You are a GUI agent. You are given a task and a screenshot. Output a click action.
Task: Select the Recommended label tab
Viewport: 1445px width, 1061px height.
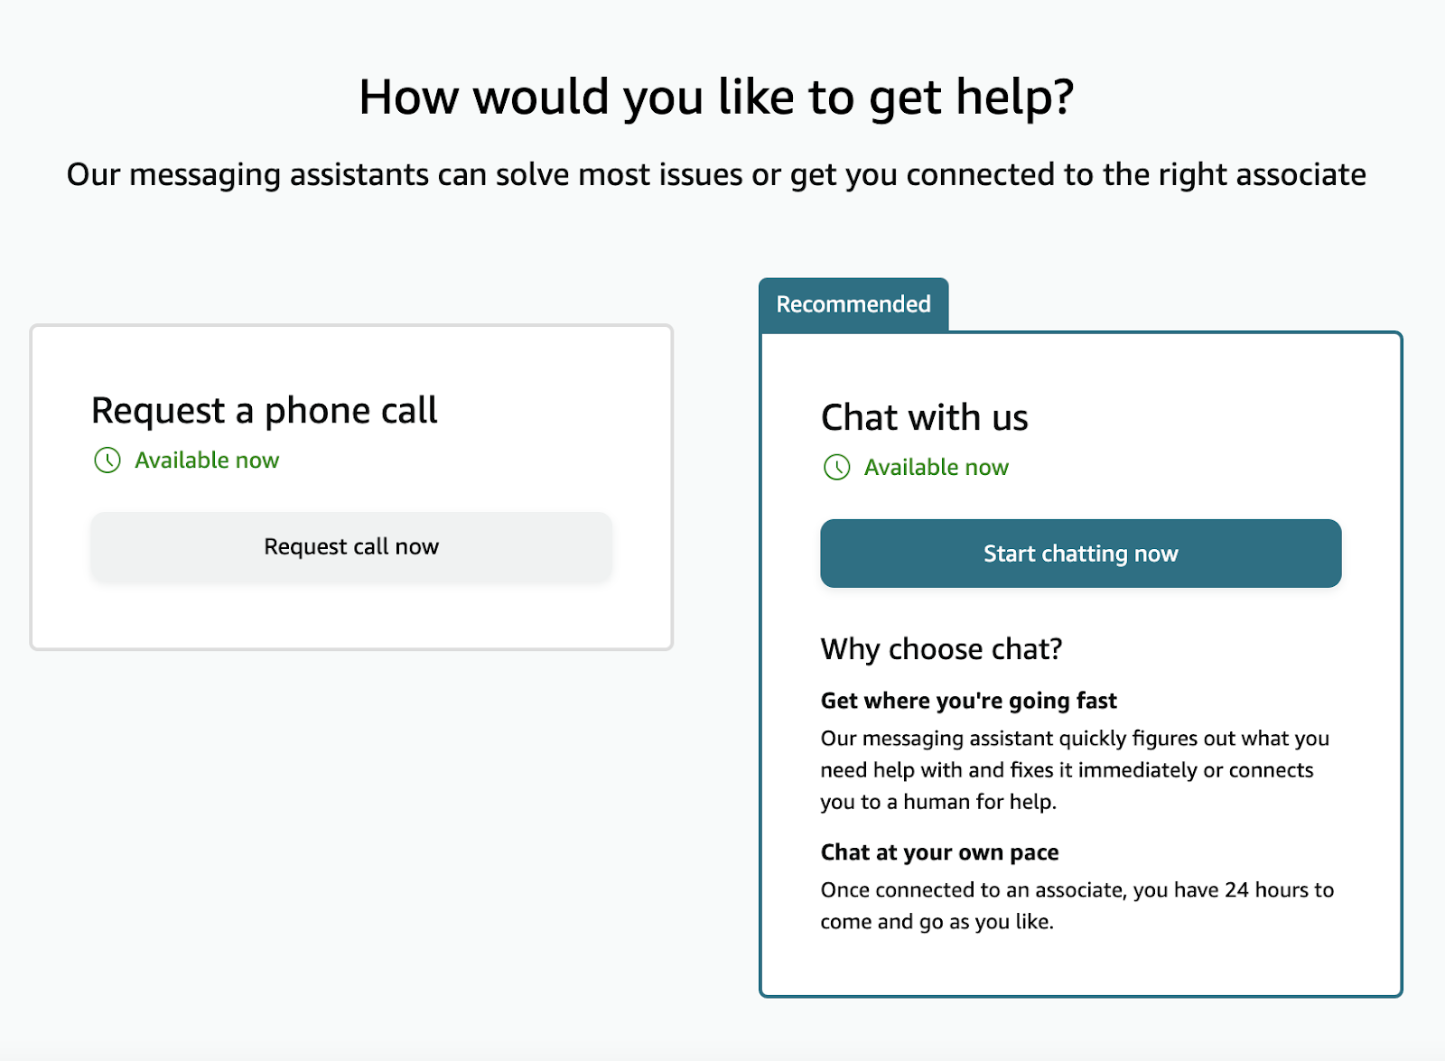[x=853, y=305]
